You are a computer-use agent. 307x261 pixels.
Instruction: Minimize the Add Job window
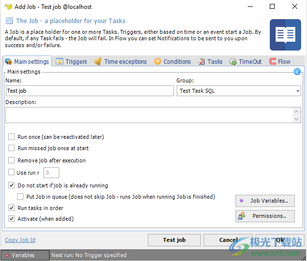click(x=250, y=6)
